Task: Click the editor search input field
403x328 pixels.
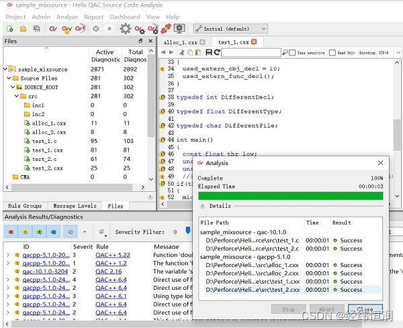Action: click(251, 52)
